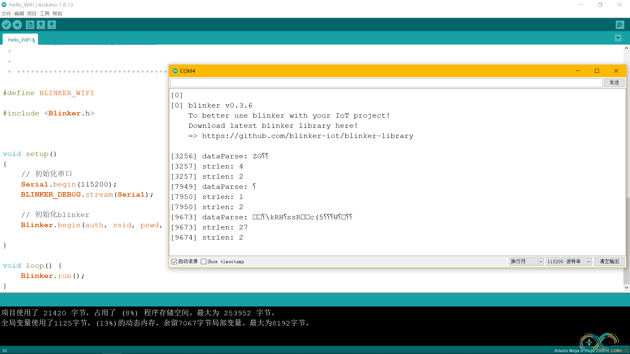The image size is (630, 354).
Task: Click the Arduino logo in title bar
Action: click(x=4, y=5)
